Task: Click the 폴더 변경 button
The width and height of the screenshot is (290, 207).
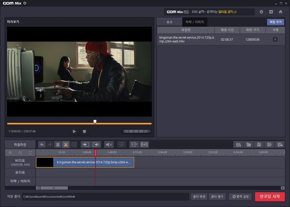Action: 199,196
